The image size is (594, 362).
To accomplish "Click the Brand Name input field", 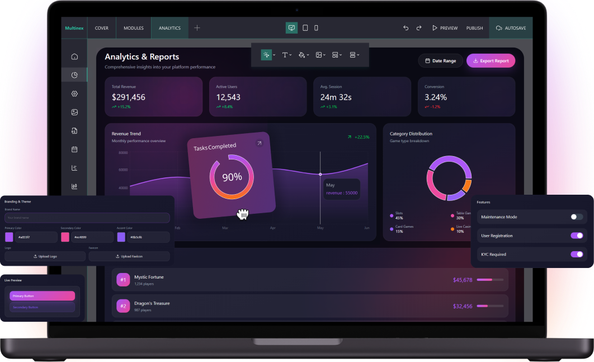I will [87, 218].
